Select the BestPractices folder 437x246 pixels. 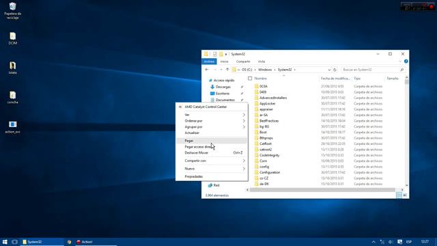pos(269,121)
